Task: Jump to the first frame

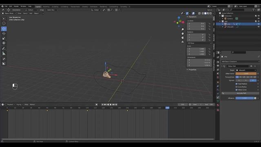Action: click(x=102, y=105)
